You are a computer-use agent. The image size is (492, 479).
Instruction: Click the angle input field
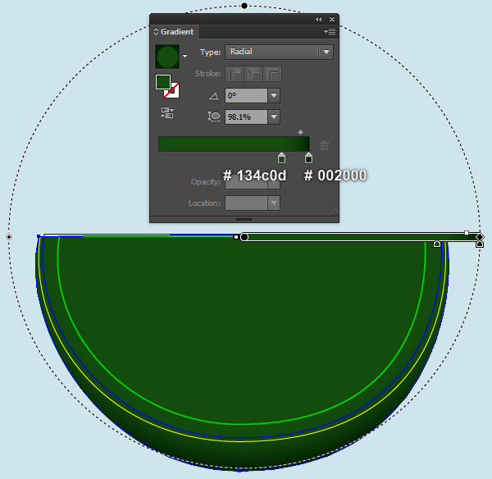pos(246,95)
